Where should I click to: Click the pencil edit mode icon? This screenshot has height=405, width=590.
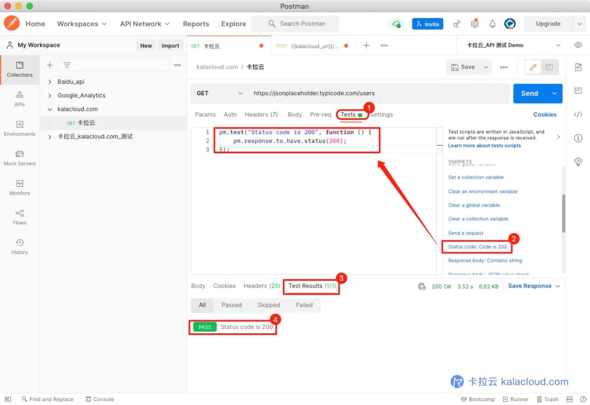533,67
